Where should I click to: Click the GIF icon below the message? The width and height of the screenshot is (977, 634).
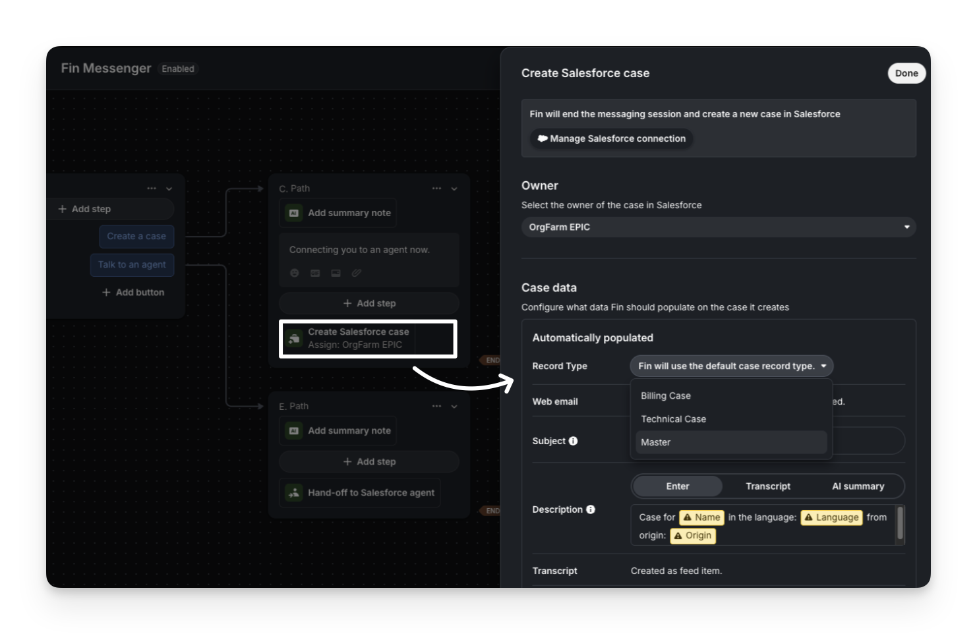click(x=315, y=273)
